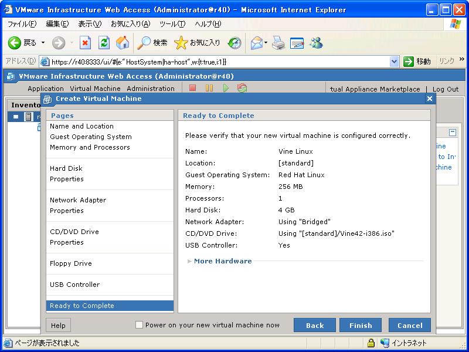The height and width of the screenshot is (352, 469).
Task: Click the リンク links toolbar label
Action: 447,61
